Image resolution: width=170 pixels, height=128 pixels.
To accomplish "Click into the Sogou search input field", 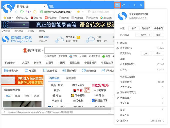I will (x=79, y=50).
